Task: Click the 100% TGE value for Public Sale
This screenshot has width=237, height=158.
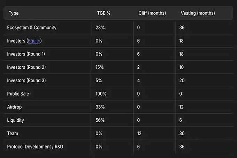Action: pos(101,94)
